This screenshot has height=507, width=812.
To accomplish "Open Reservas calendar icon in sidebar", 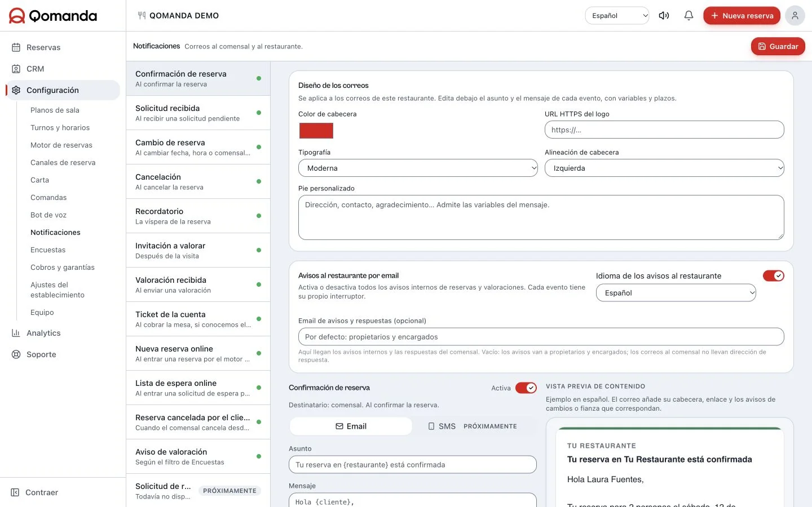I will click(16, 47).
